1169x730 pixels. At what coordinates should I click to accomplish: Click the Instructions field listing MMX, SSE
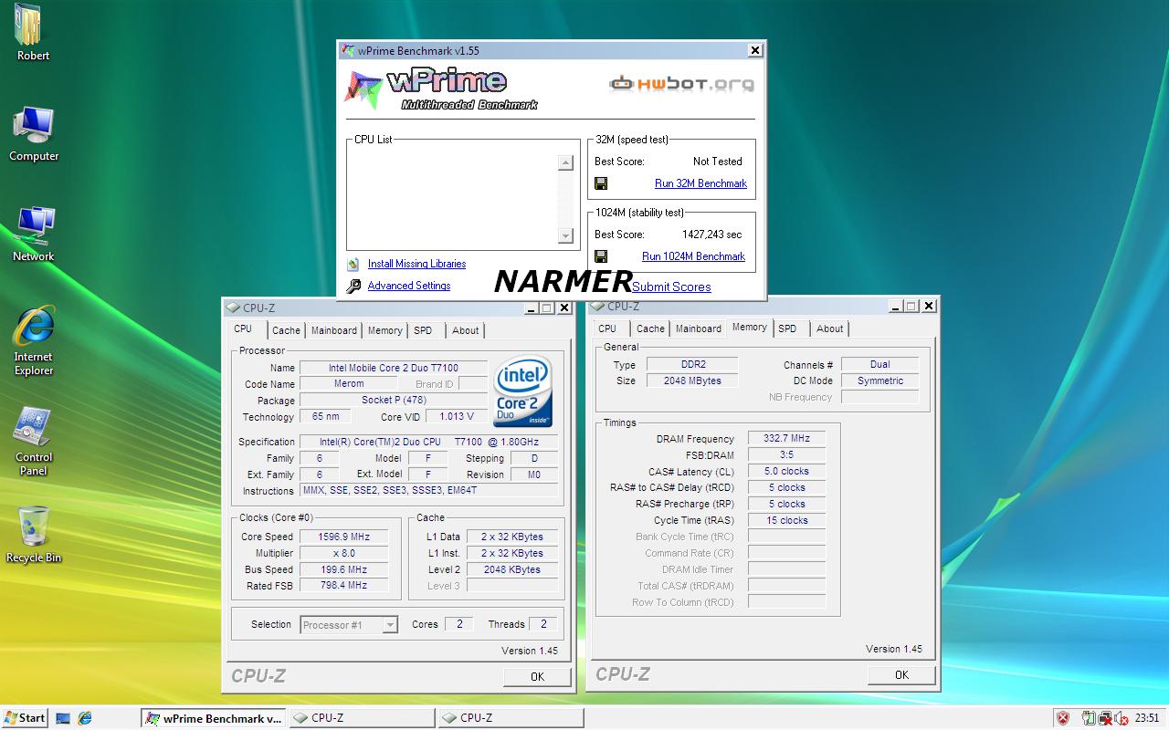(x=429, y=490)
